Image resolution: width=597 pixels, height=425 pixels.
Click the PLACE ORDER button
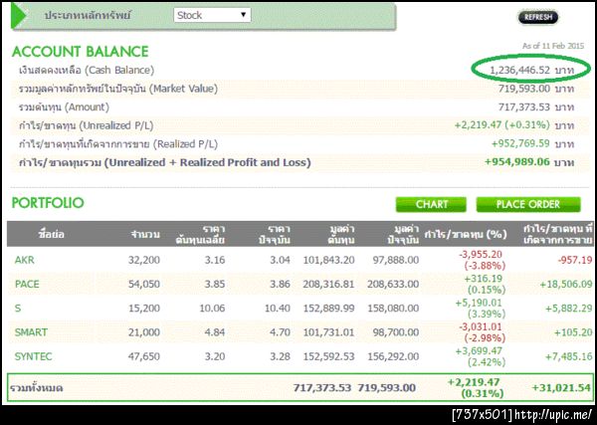(528, 204)
